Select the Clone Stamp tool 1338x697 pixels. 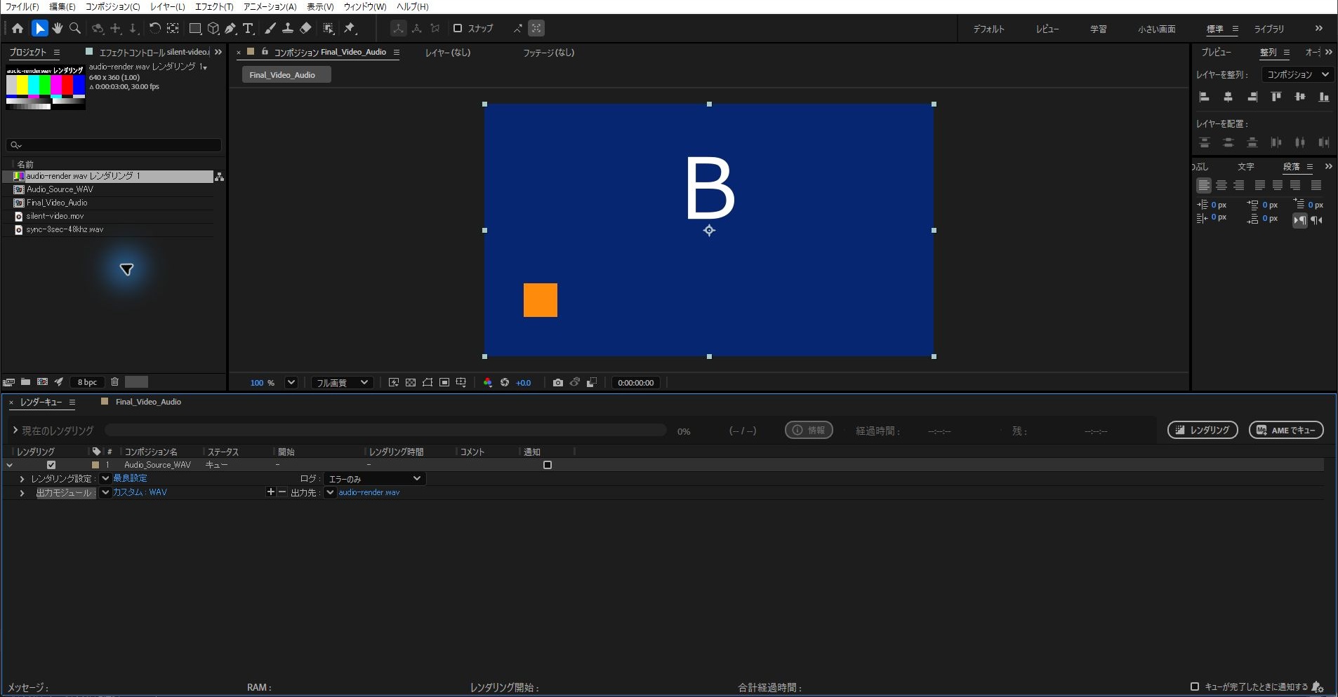point(287,28)
